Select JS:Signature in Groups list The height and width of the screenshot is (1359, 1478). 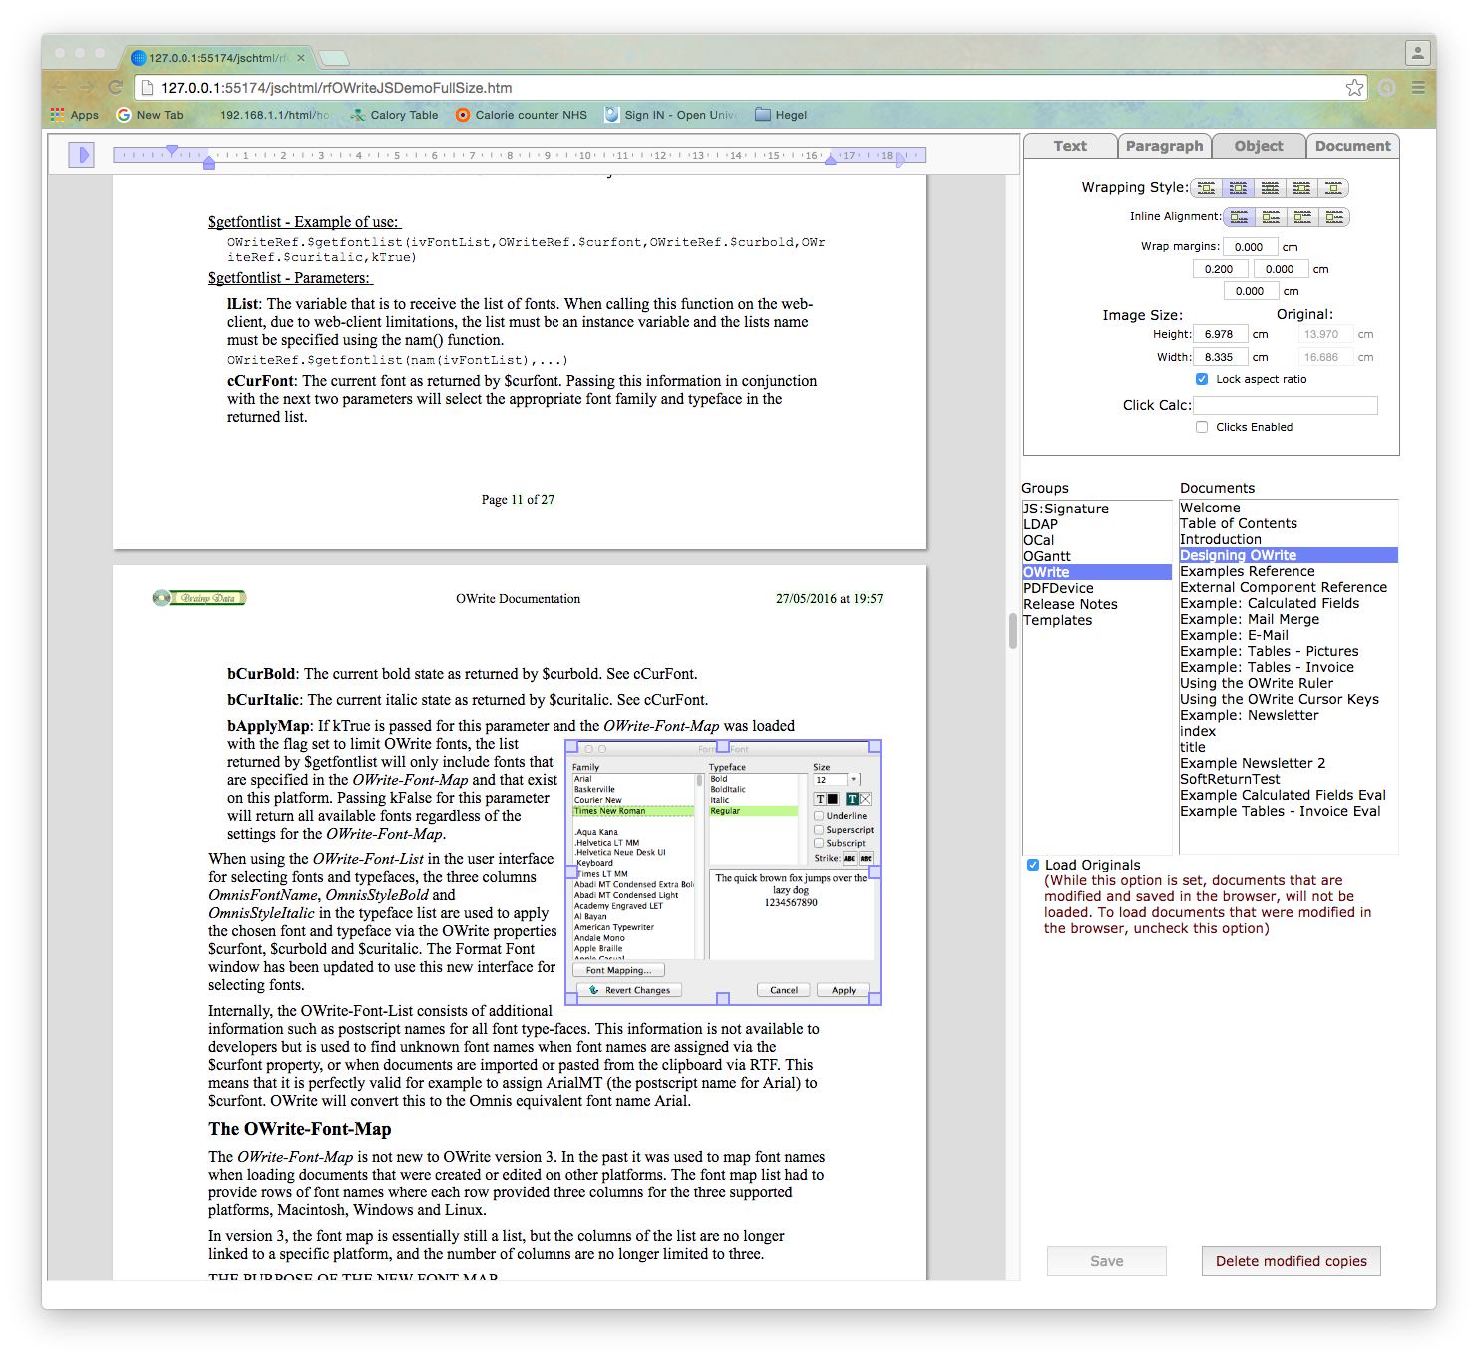(1097, 509)
